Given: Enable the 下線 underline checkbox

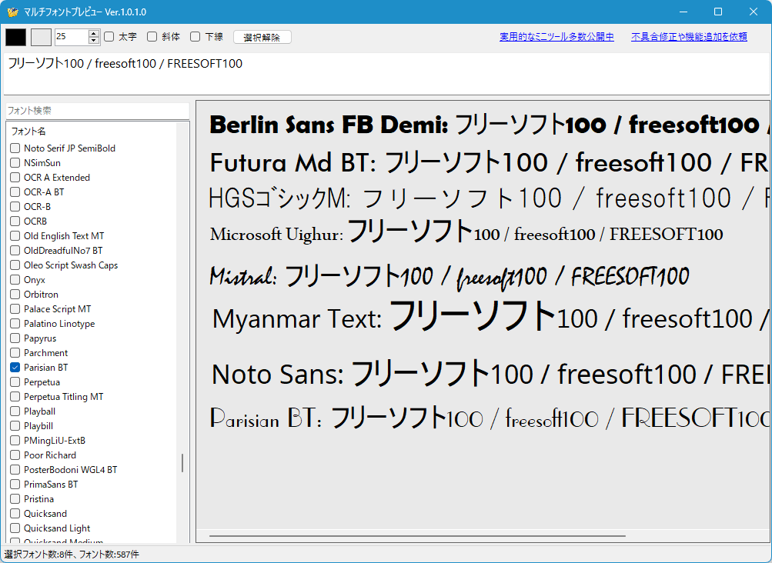Looking at the screenshot, I should (x=196, y=36).
